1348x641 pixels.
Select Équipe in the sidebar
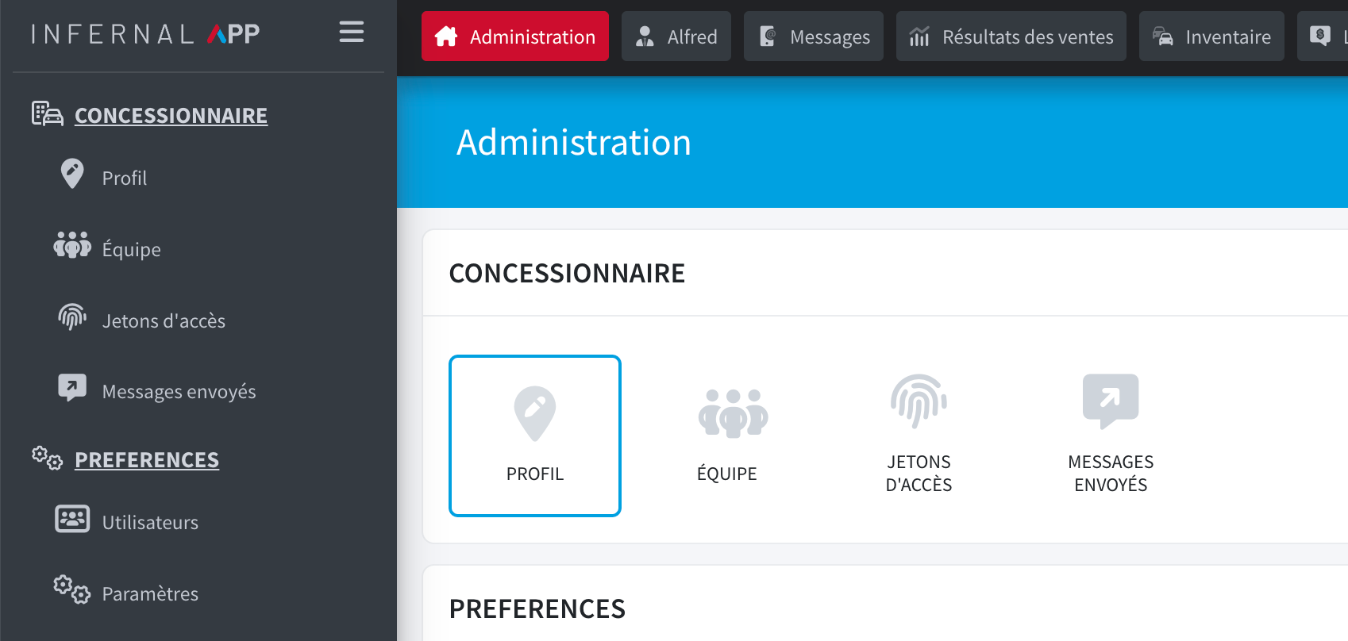click(132, 248)
